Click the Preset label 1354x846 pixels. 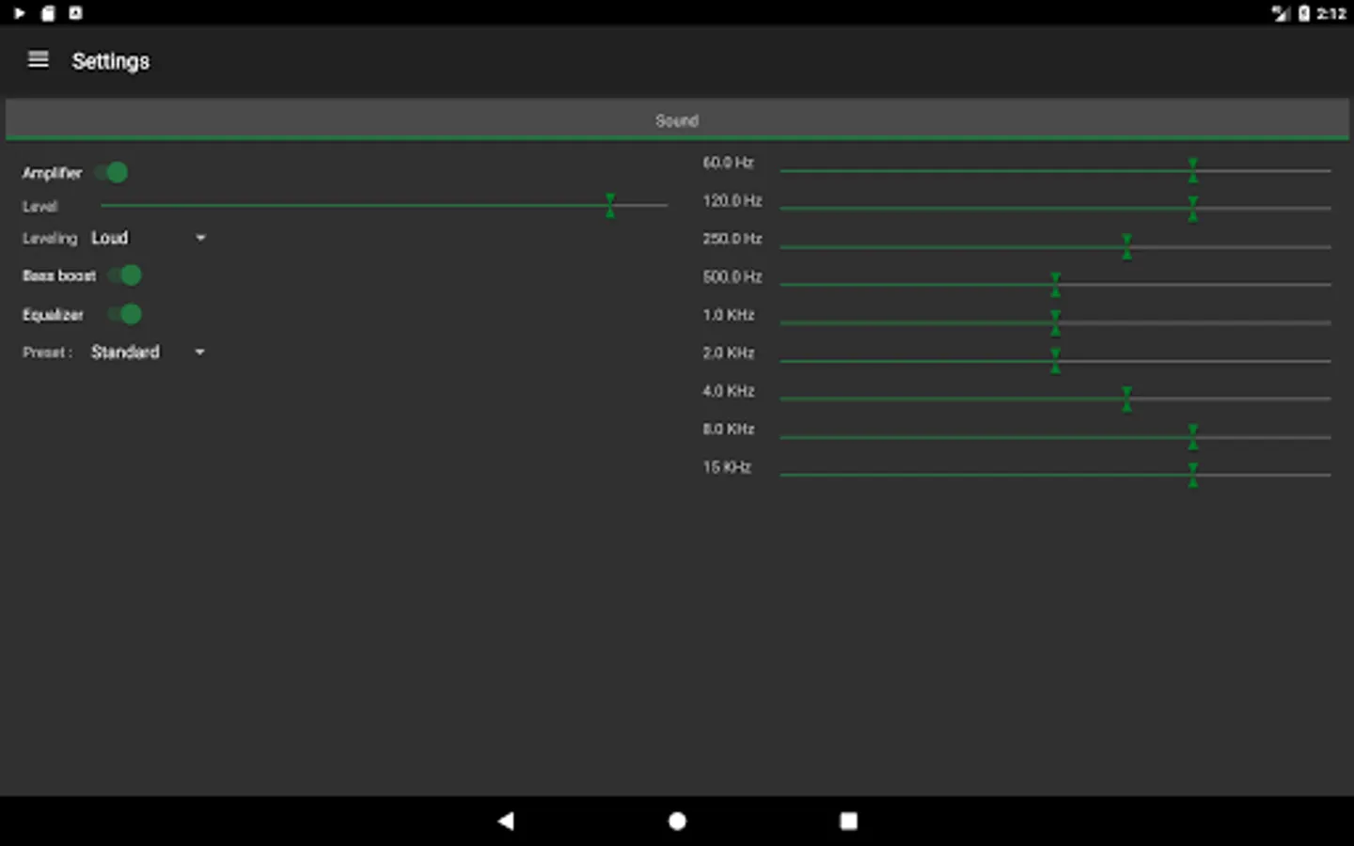click(x=47, y=352)
